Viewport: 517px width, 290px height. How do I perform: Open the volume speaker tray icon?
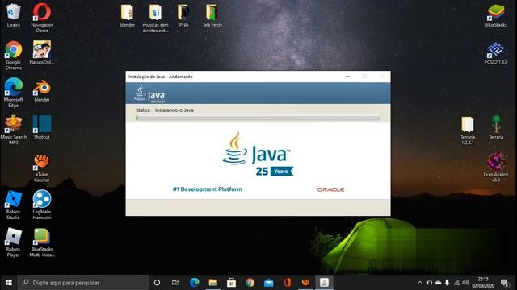465,283
